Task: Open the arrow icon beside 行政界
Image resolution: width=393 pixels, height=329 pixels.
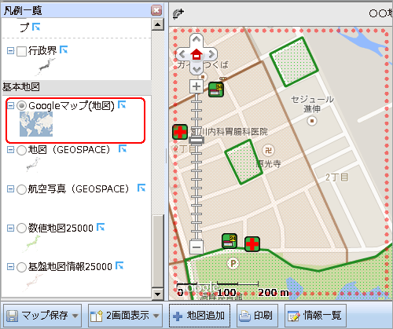Action: [64, 49]
